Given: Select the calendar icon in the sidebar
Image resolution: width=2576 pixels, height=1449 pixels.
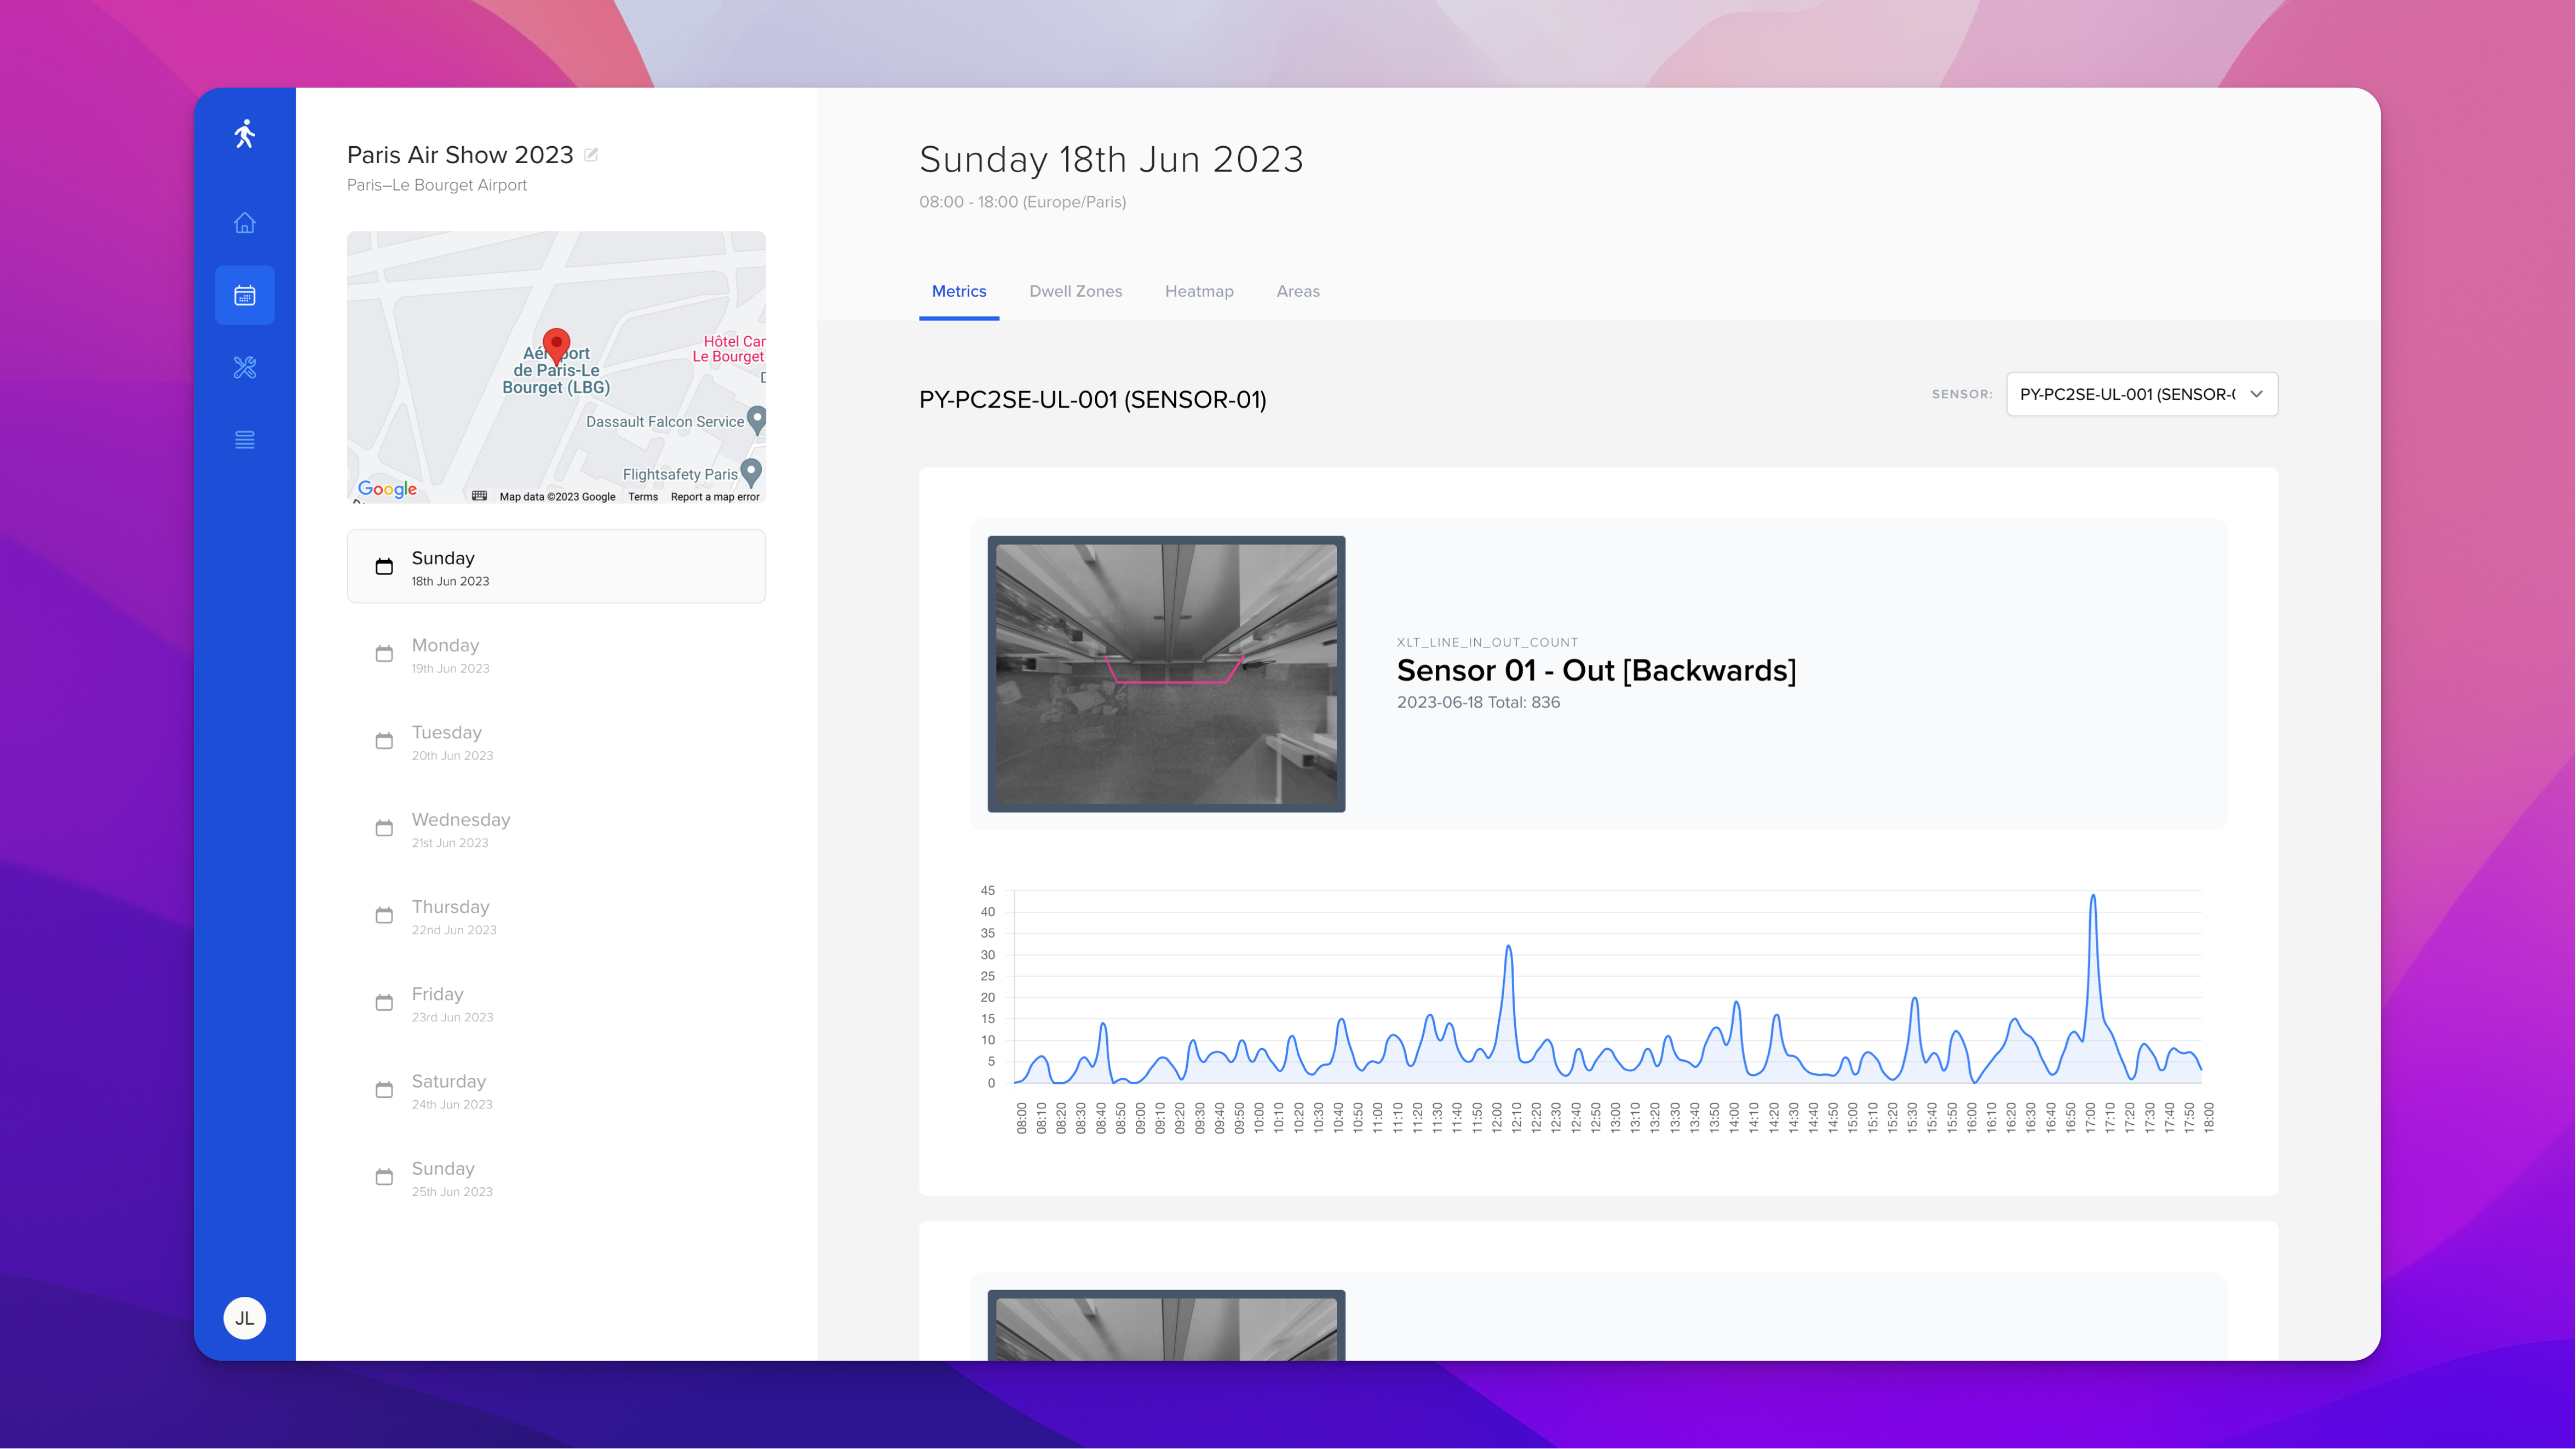Looking at the screenshot, I should click(x=244, y=294).
